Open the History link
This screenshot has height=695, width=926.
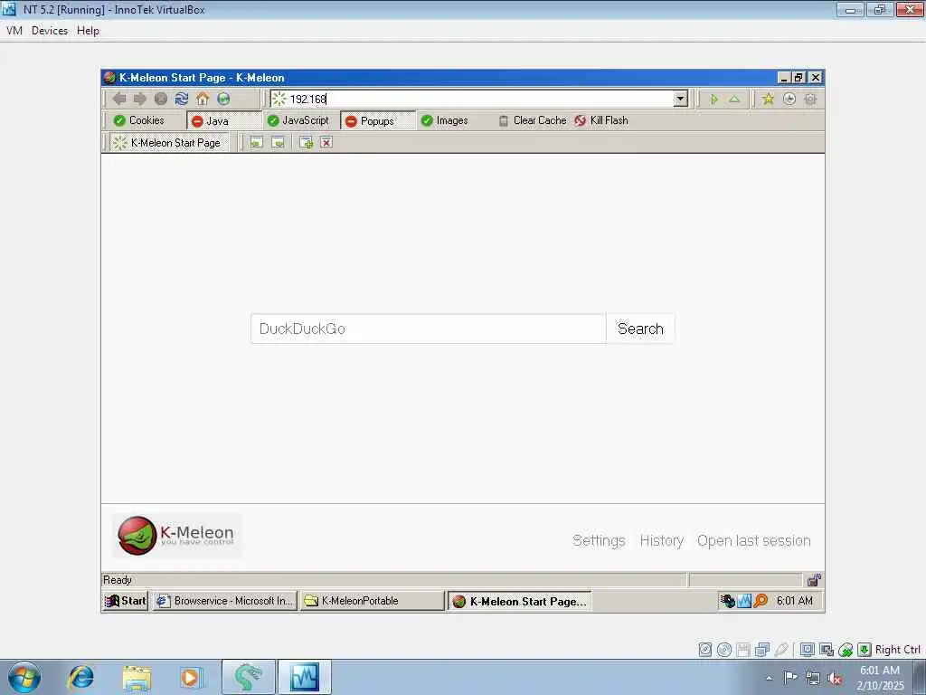pyautogui.click(x=661, y=541)
